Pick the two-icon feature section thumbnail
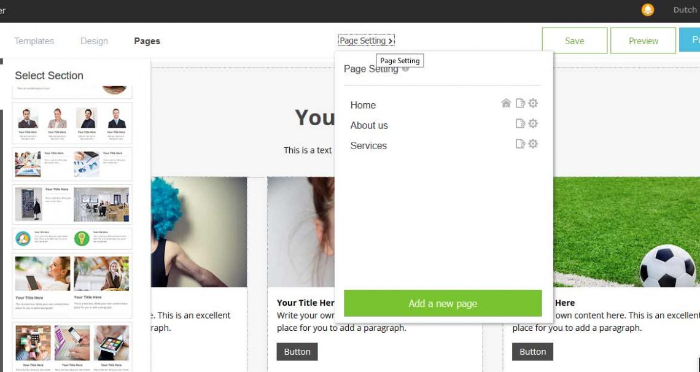700x372 pixels. click(72, 239)
